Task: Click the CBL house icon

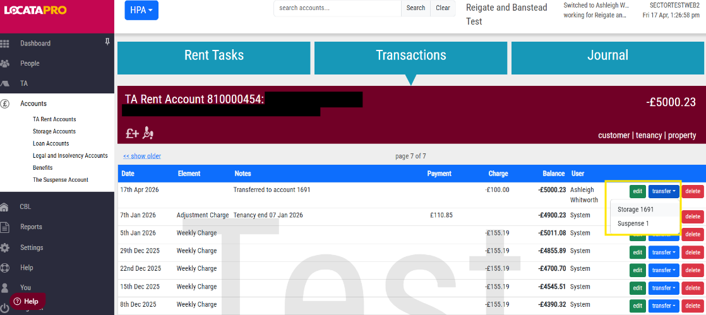Action: click(x=4, y=207)
